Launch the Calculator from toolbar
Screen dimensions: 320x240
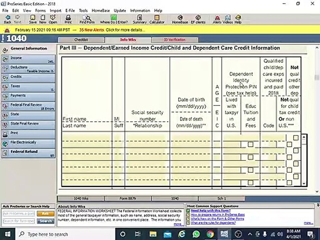point(157,19)
